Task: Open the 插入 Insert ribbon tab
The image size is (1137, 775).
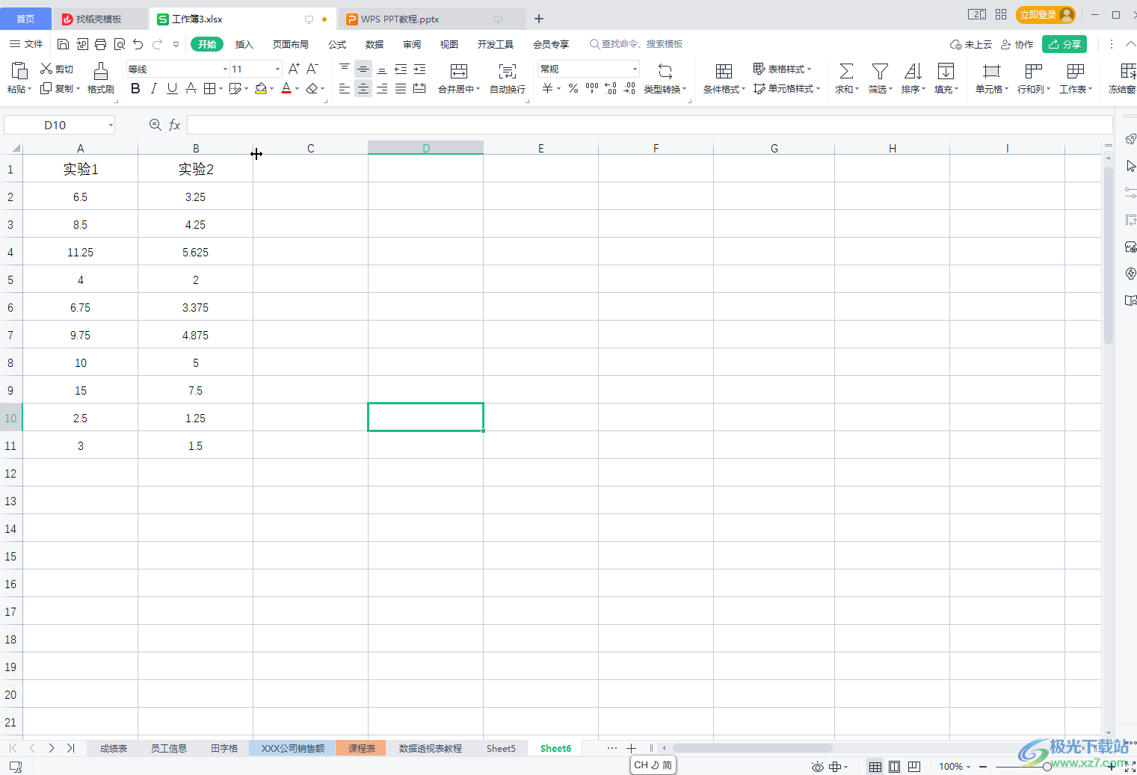Action: pyautogui.click(x=244, y=44)
